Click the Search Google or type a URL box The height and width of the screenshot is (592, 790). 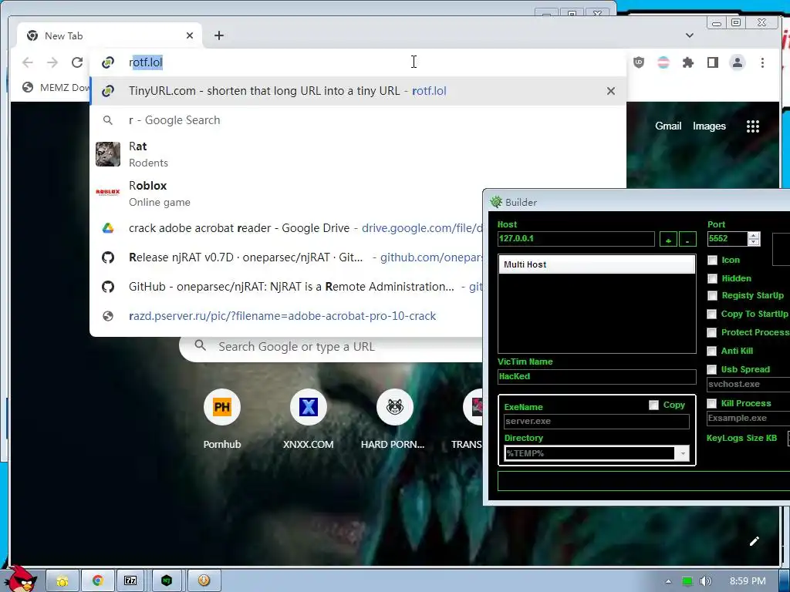[x=333, y=347]
